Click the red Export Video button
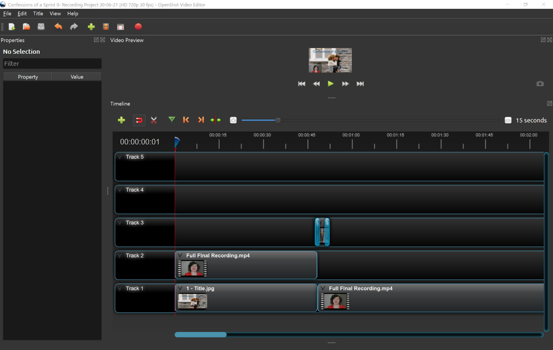 [x=138, y=27]
